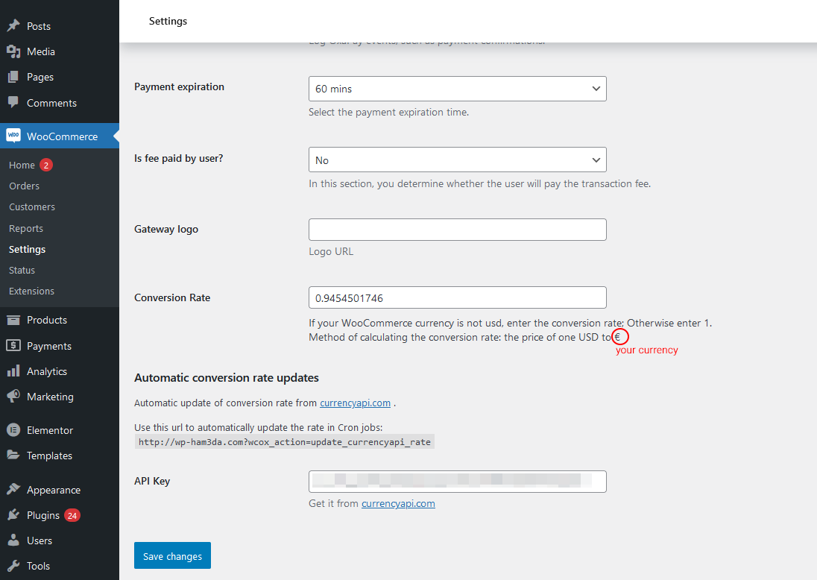Open the Analytics menu label
Screen dimensions: 817x580
pyautogui.click(x=47, y=371)
